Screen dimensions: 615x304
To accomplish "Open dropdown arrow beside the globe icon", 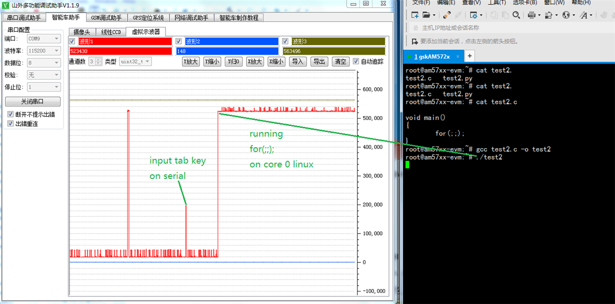I will [x=573, y=15].
